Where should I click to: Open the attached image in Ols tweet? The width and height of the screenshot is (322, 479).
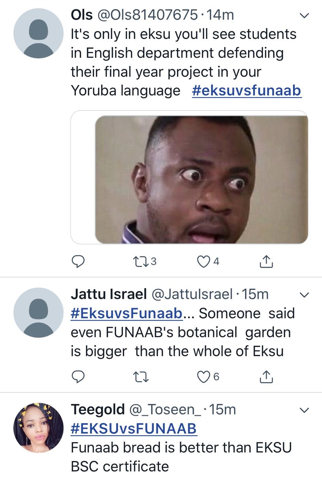click(x=201, y=179)
